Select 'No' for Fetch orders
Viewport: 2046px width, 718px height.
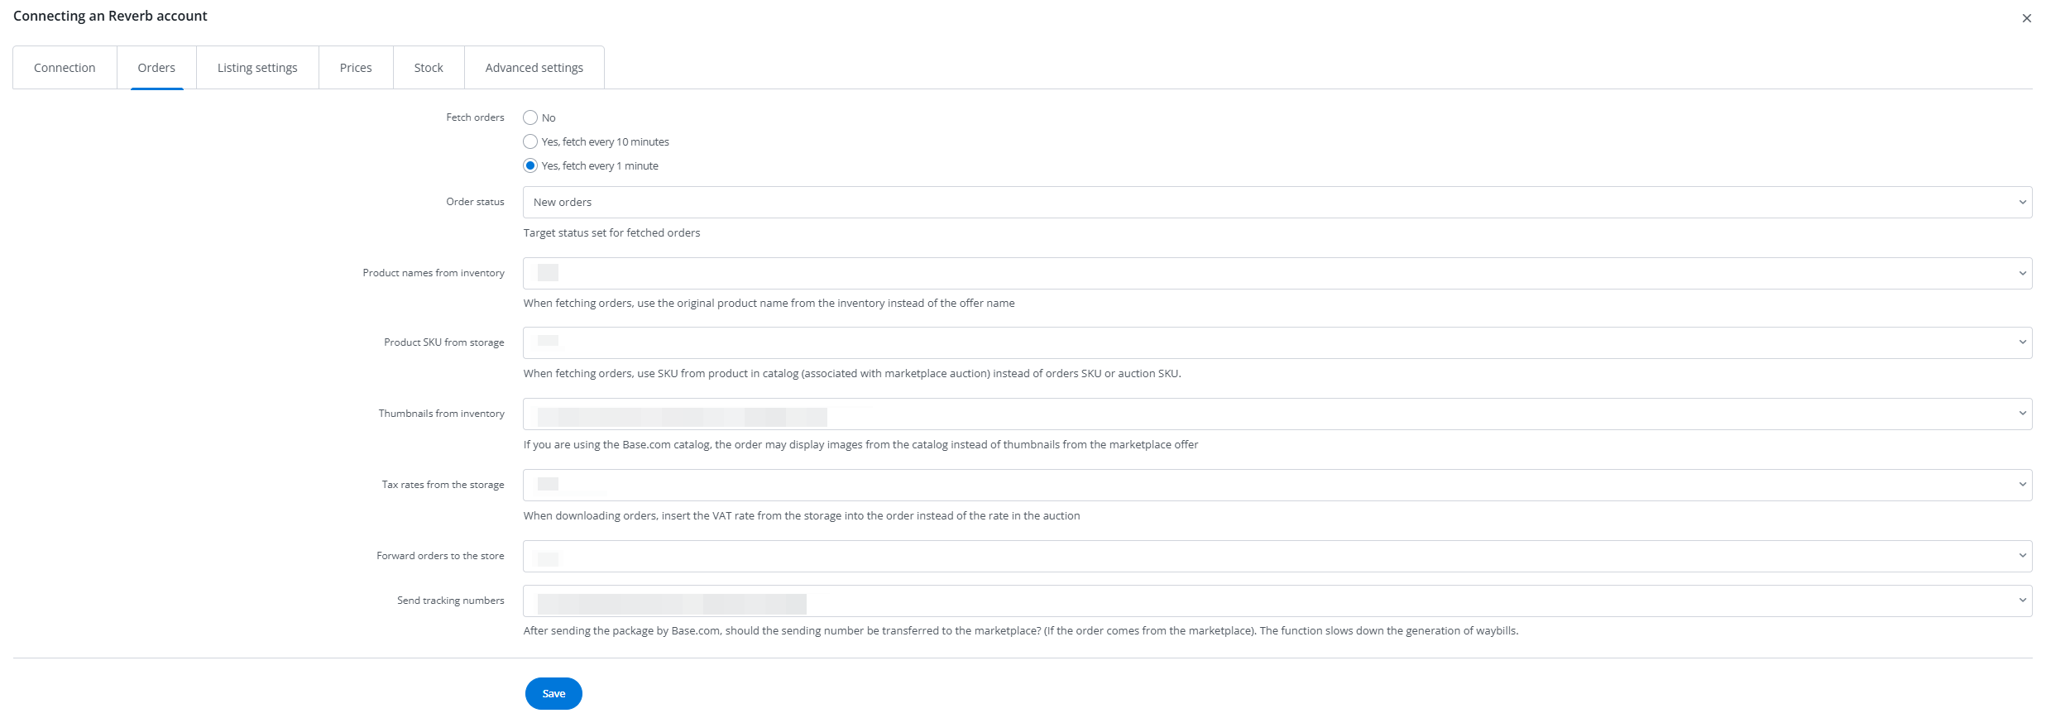point(530,117)
